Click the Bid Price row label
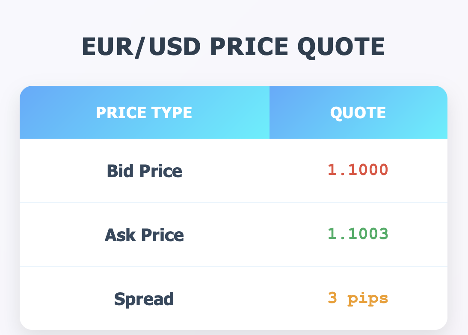Viewport: 468px width, 335px height. [x=144, y=171]
